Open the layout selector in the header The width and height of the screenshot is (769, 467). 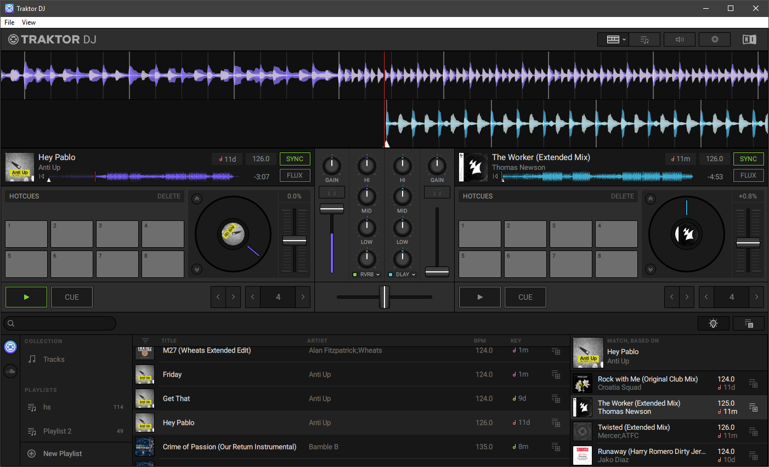[x=613, y=39]
